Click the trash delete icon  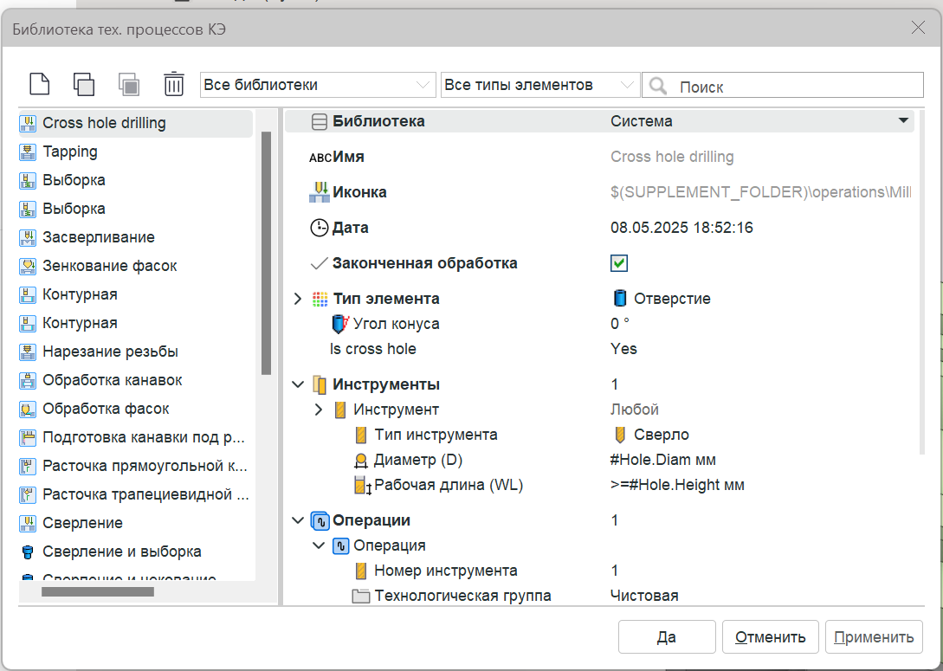click(174, 84)
